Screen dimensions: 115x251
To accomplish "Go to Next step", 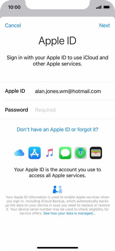I will [x=104, y=25].
